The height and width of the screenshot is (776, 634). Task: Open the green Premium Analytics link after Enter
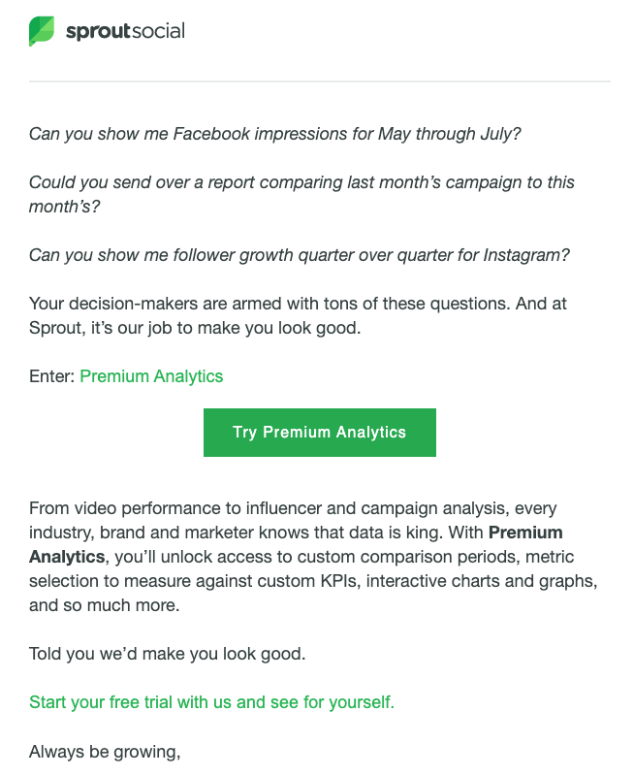pyautogui.click(x=151, y=376)
